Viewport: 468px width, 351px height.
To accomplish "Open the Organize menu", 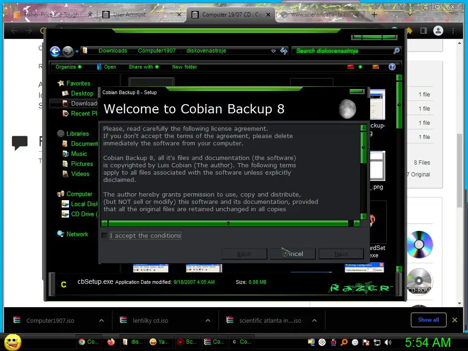I will pos(69,67).
